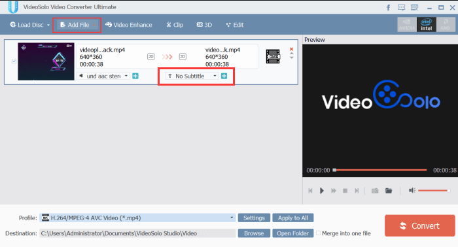
Task: Jump to next clip in preview
Action: coord(357,191)
